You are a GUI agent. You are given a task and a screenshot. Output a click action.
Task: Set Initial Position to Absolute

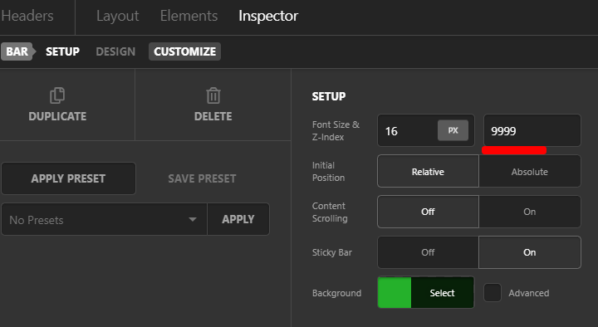tap(530, 172)
